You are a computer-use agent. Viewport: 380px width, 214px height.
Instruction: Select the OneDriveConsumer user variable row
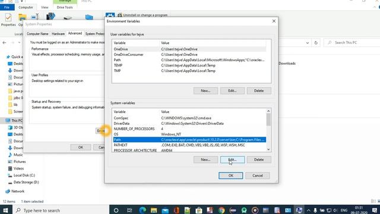[189, 55]
